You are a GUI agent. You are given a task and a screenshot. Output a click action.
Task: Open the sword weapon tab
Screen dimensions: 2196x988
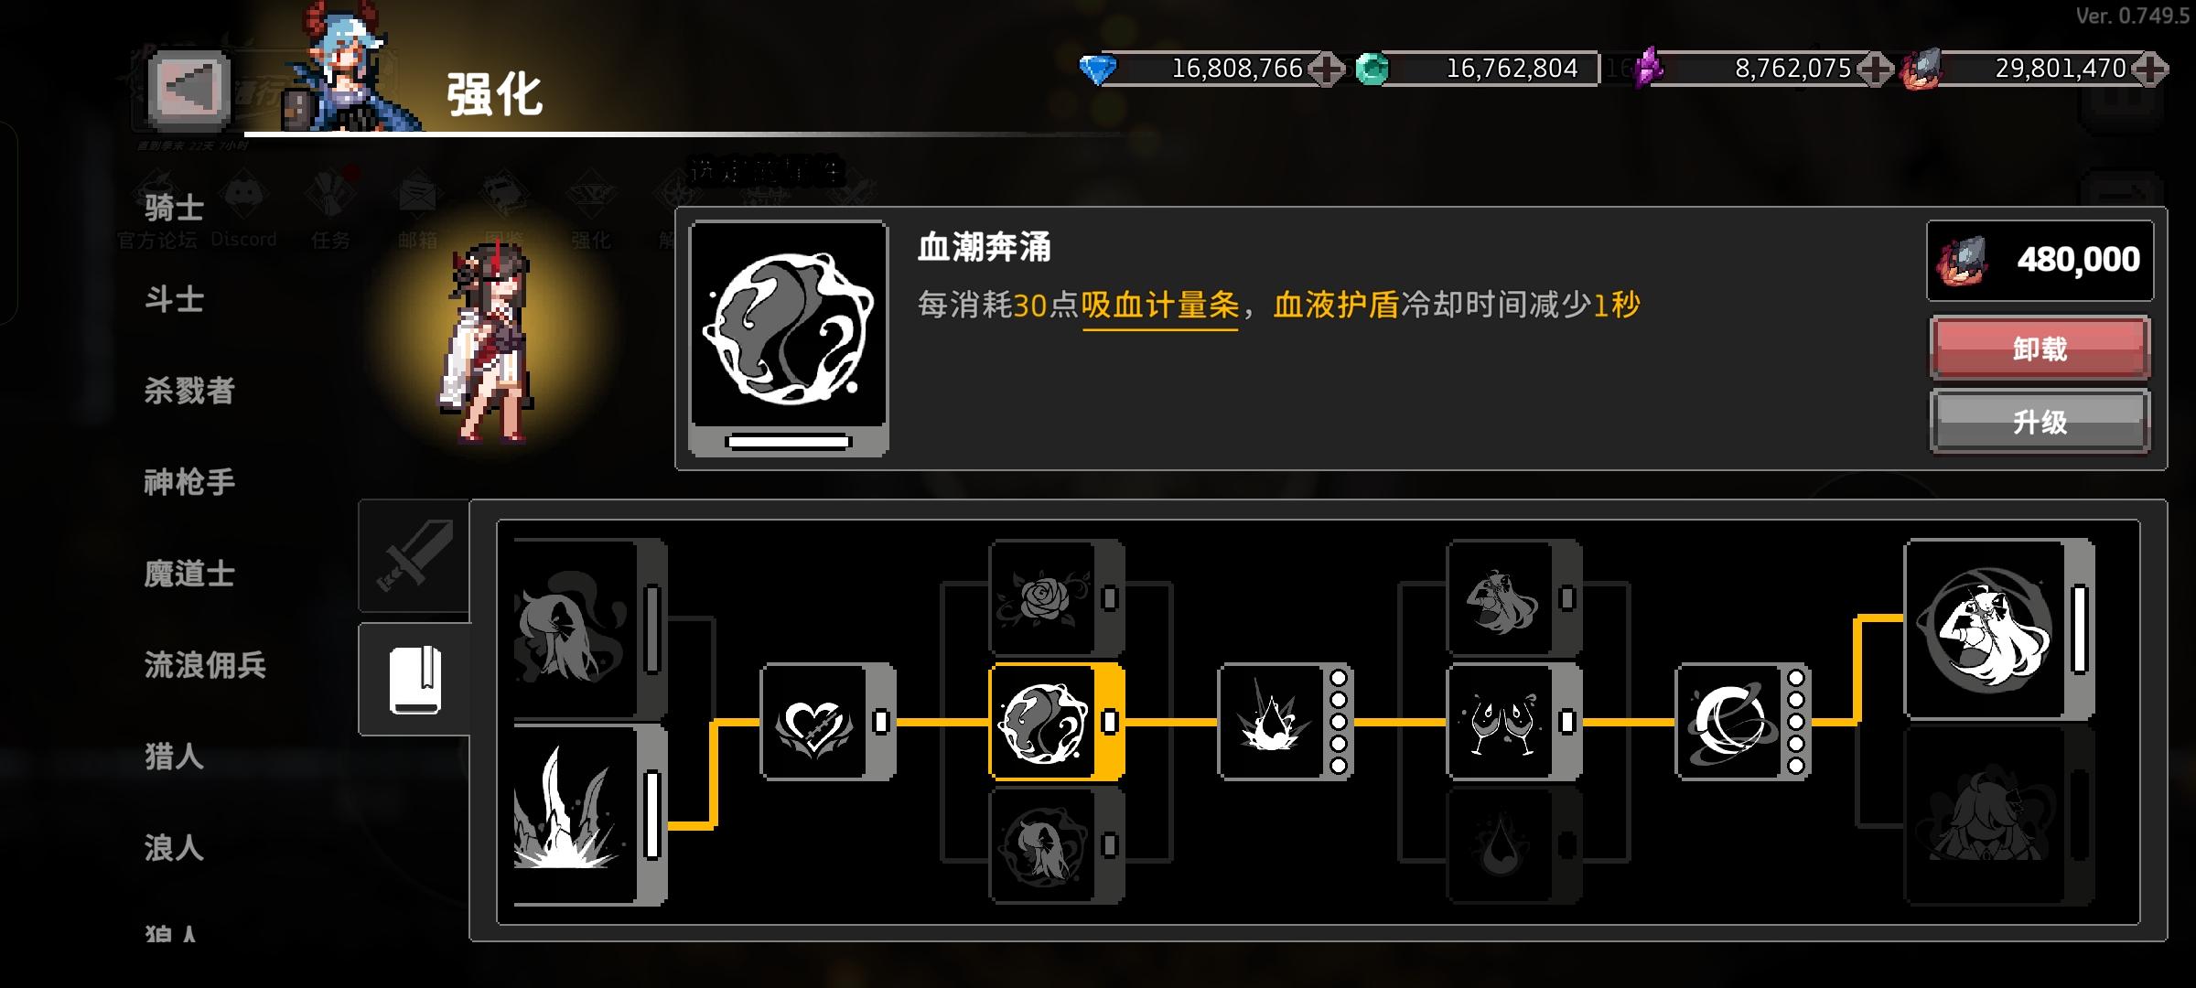tap(414, 555)
